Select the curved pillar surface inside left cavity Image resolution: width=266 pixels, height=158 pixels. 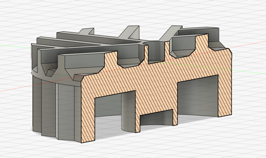click(x=128, y=112)
